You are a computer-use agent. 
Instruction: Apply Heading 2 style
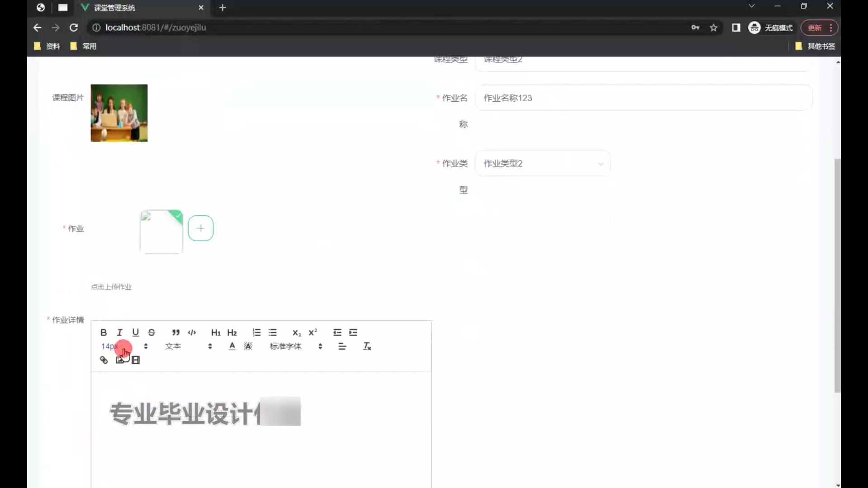[x=232, y=333]
